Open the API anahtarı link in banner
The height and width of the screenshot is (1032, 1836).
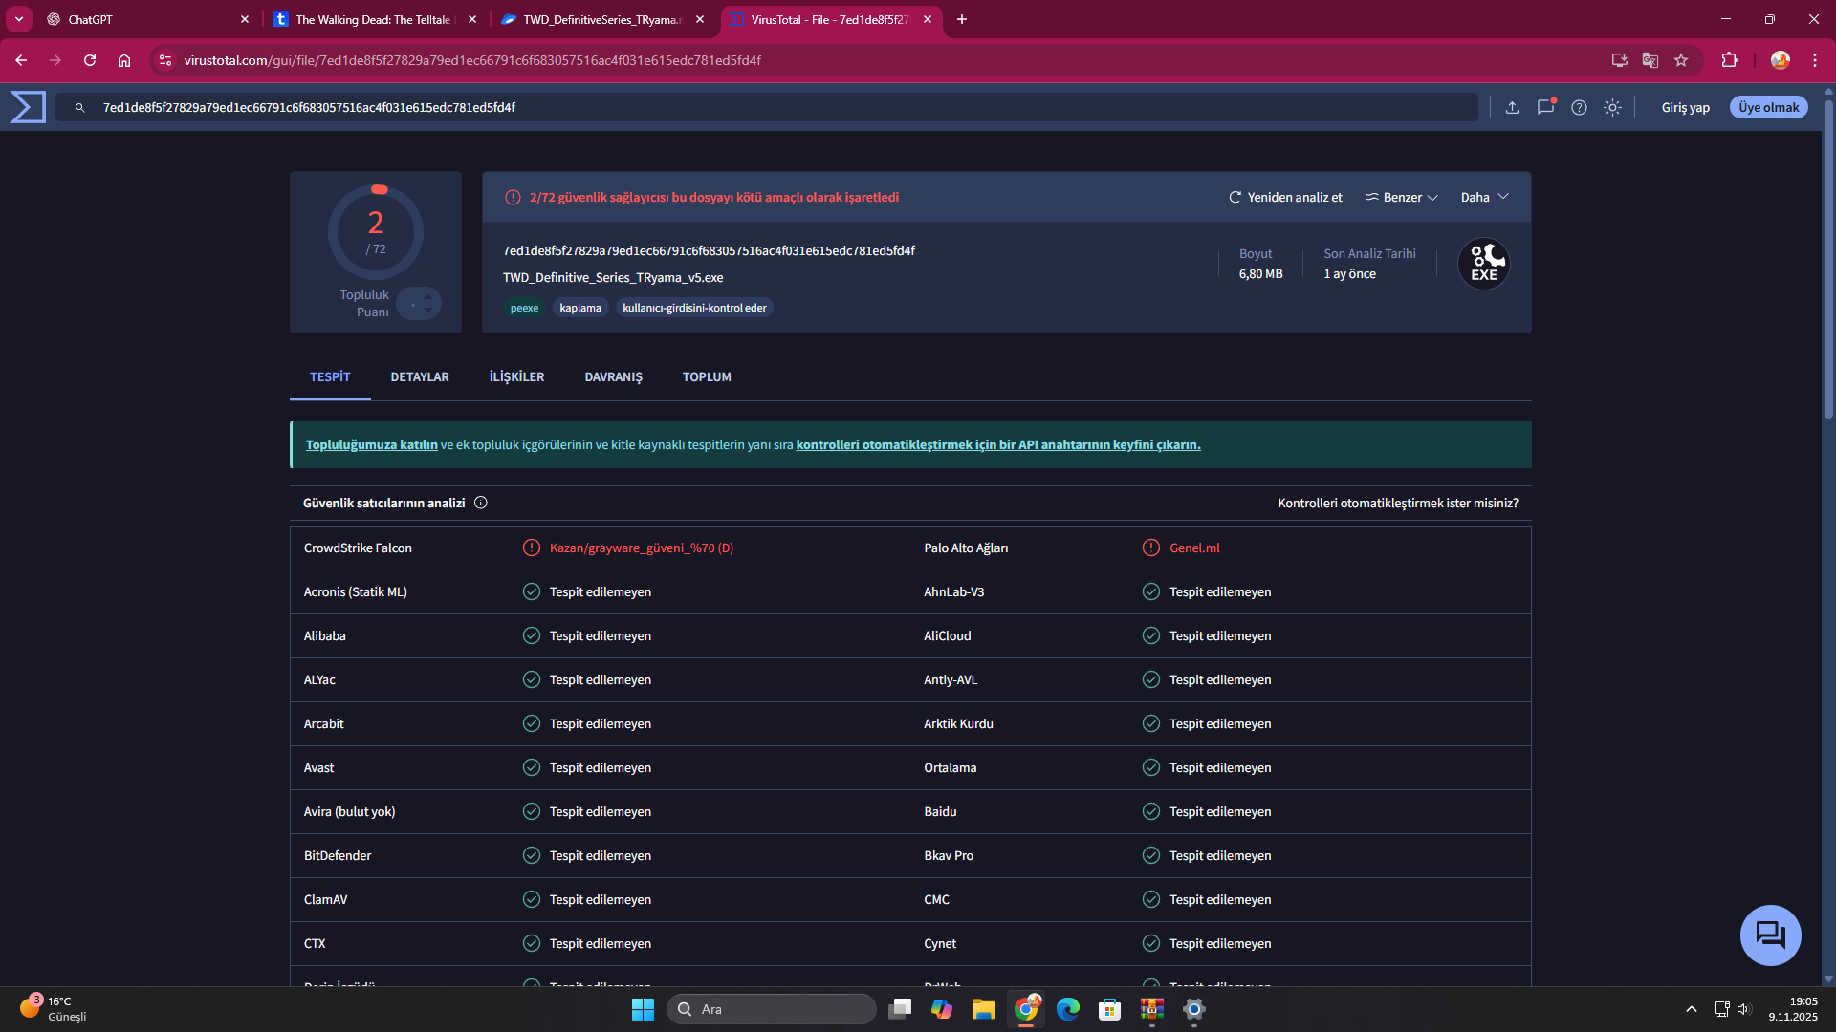pos(998,445)
